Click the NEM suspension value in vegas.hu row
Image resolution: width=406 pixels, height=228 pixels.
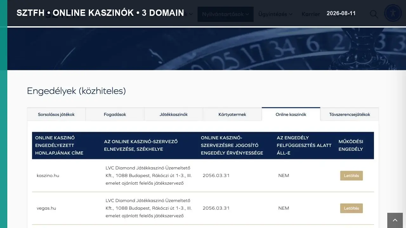point(284,208)
